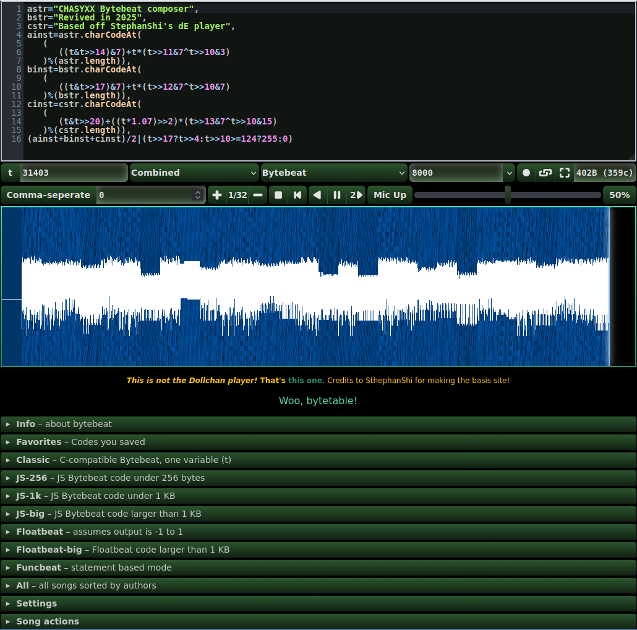Play the bytebeat in reverse

click(x=317, y=196)
